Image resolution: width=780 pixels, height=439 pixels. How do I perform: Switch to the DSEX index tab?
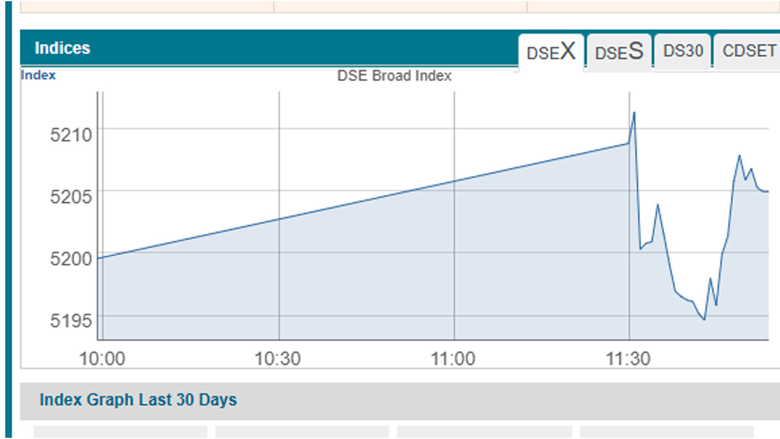click(x=551, y=52)
